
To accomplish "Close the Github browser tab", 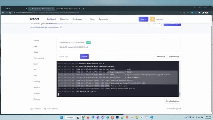I will coord(26,9).
